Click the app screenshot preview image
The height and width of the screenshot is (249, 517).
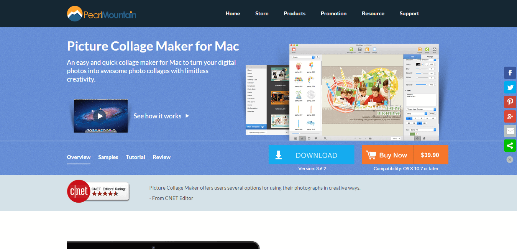342,92
